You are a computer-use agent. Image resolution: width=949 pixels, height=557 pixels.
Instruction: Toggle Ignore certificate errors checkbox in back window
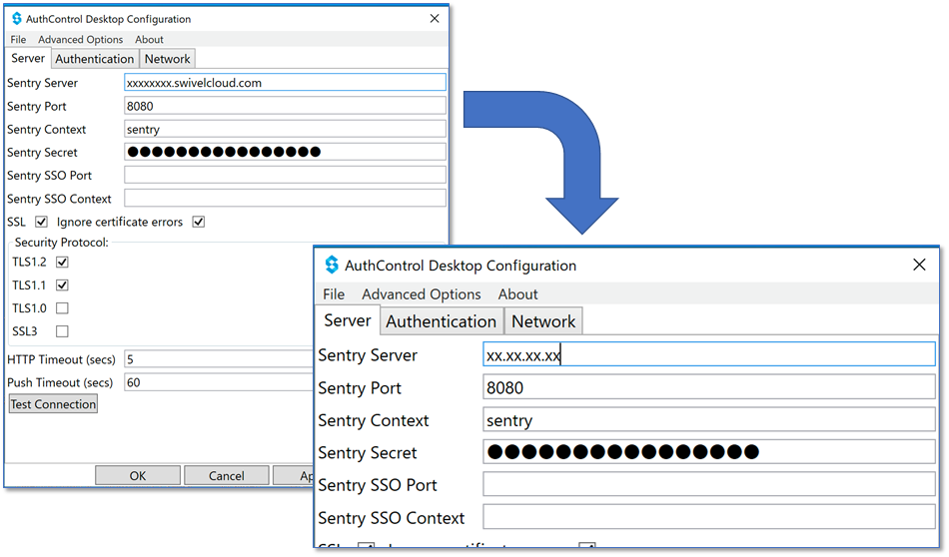(x=199, y=222)
